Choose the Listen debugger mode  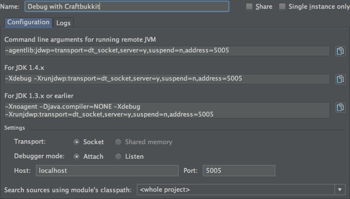pos(118,157)
